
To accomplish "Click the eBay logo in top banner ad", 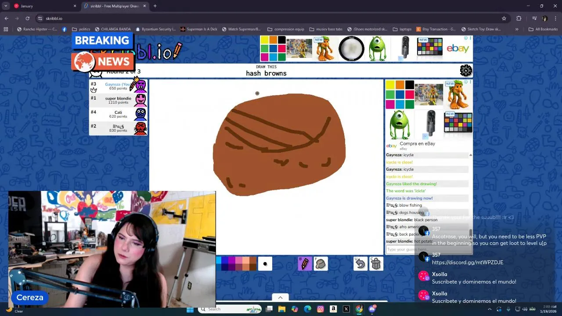I will 458,48.
